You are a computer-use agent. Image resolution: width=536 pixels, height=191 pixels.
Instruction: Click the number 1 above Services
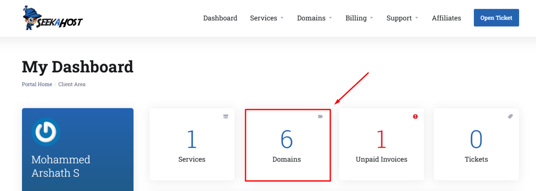[192, 139]
